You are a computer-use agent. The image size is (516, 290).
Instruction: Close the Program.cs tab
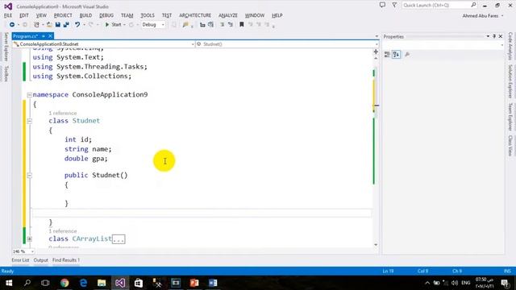50,36
